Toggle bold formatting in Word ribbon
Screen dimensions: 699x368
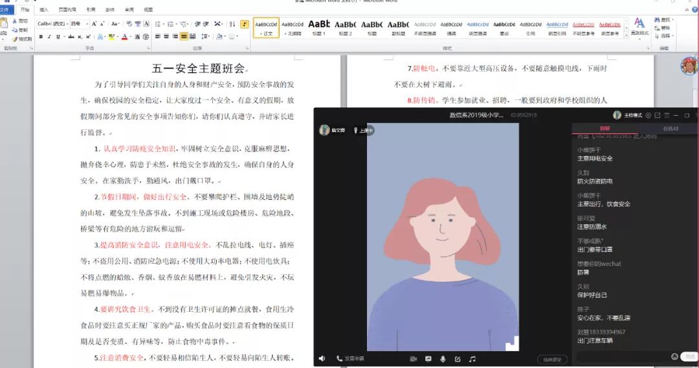[x=41, y=36]
